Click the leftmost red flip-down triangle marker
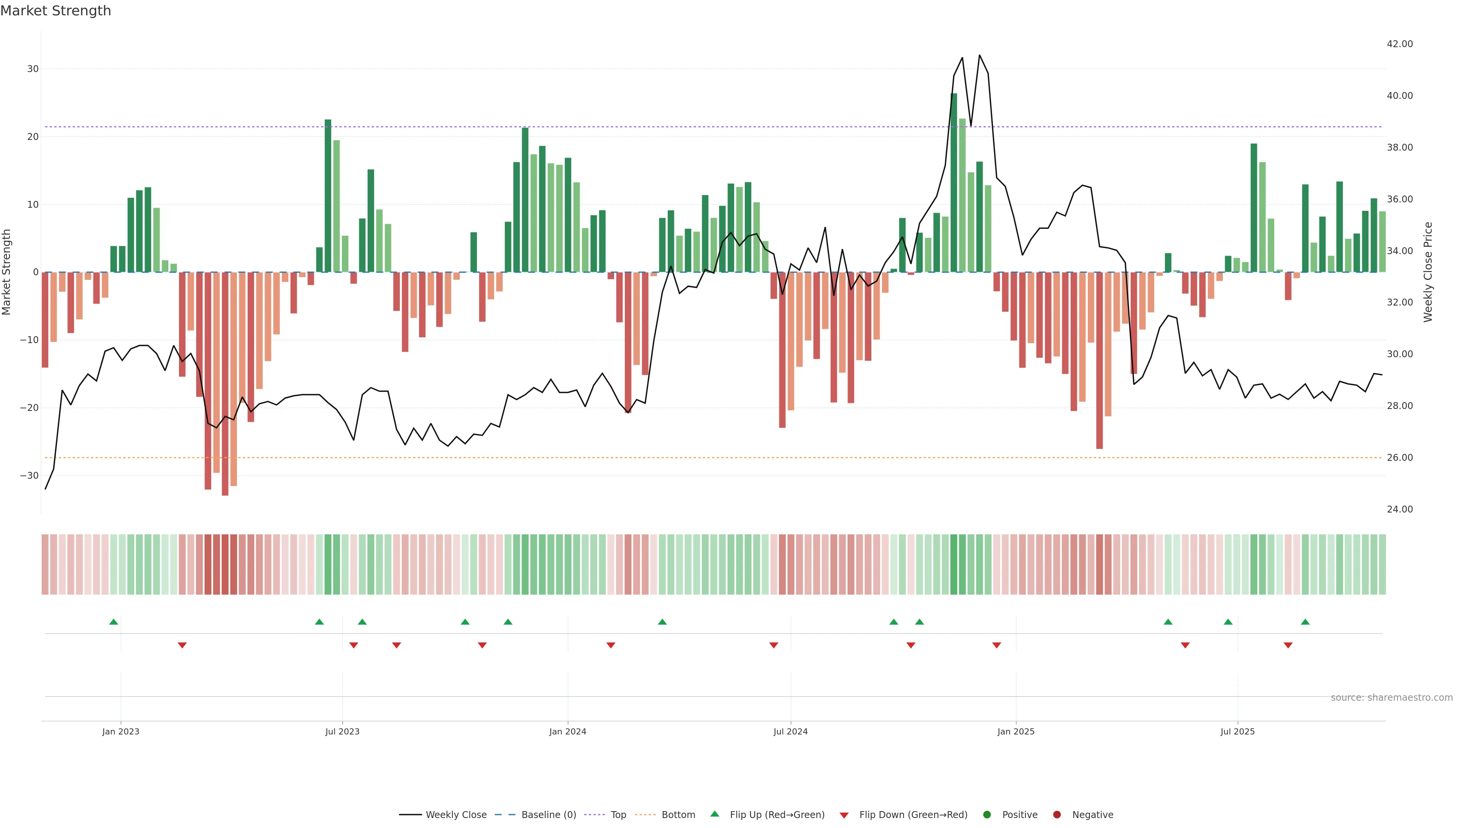1472x828 pixels. pos(182,645)
